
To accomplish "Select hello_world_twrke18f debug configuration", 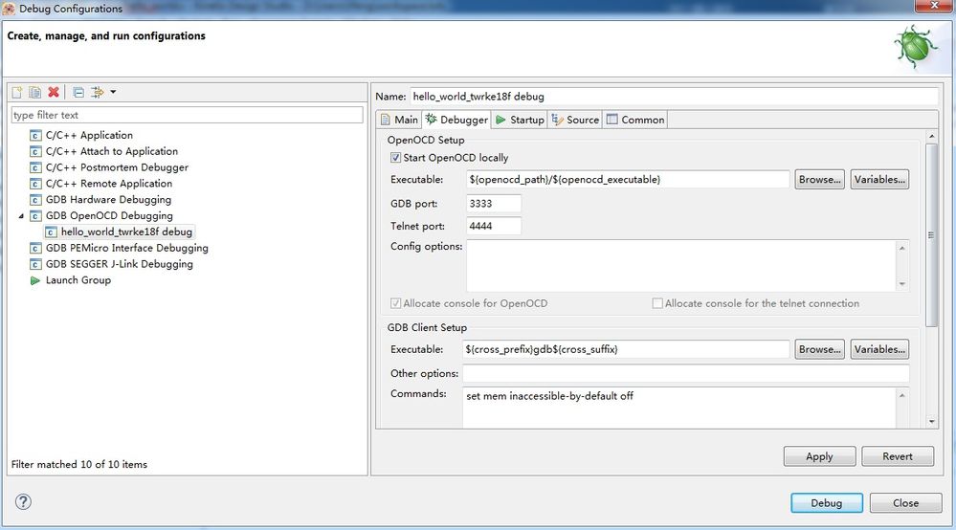I will 126,232.
